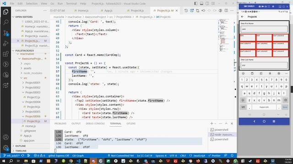Image resolution: width=293 pixels, height=164 pixels.
Task: Toggle the primary side bar layout icon
Action: point(196,4)
